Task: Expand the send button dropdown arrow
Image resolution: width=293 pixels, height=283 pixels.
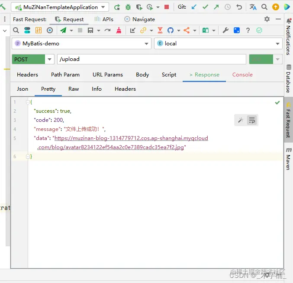Action: 71,30
